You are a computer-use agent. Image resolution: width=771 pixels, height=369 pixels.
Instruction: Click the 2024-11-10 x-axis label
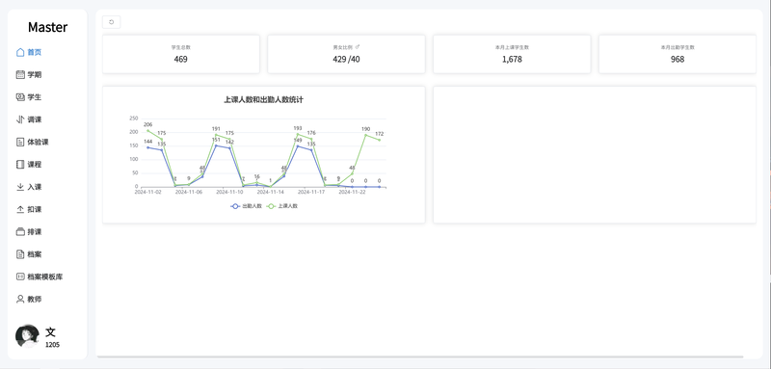(229, 192)
